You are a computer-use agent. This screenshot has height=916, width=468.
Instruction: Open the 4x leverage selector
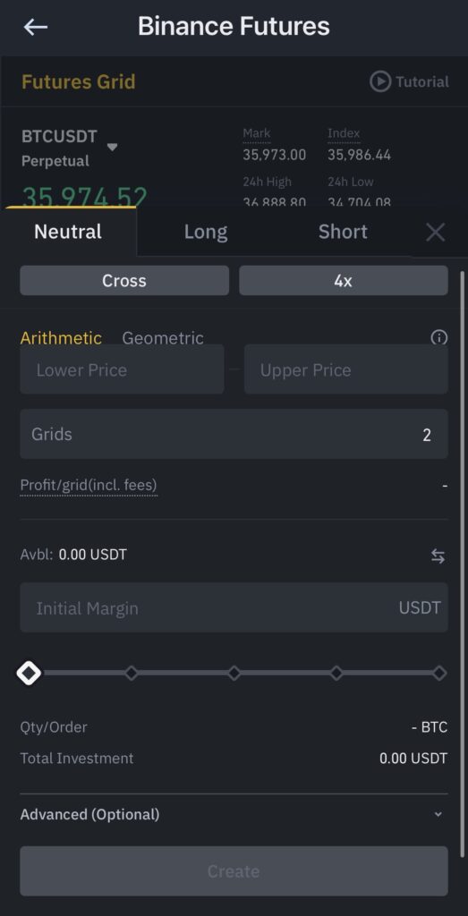pos(344,280)
